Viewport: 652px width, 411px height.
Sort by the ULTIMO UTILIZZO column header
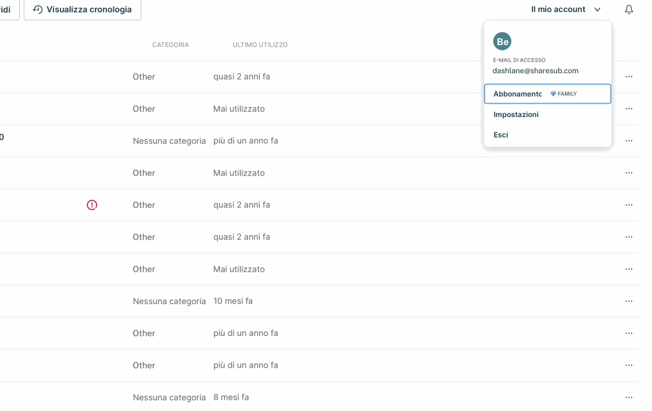260,45
